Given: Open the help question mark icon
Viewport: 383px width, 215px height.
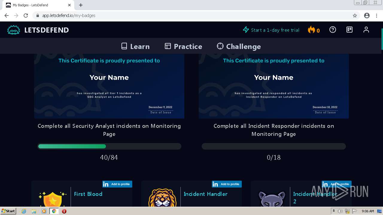Looking at the screenshot, I should (333, 30).
